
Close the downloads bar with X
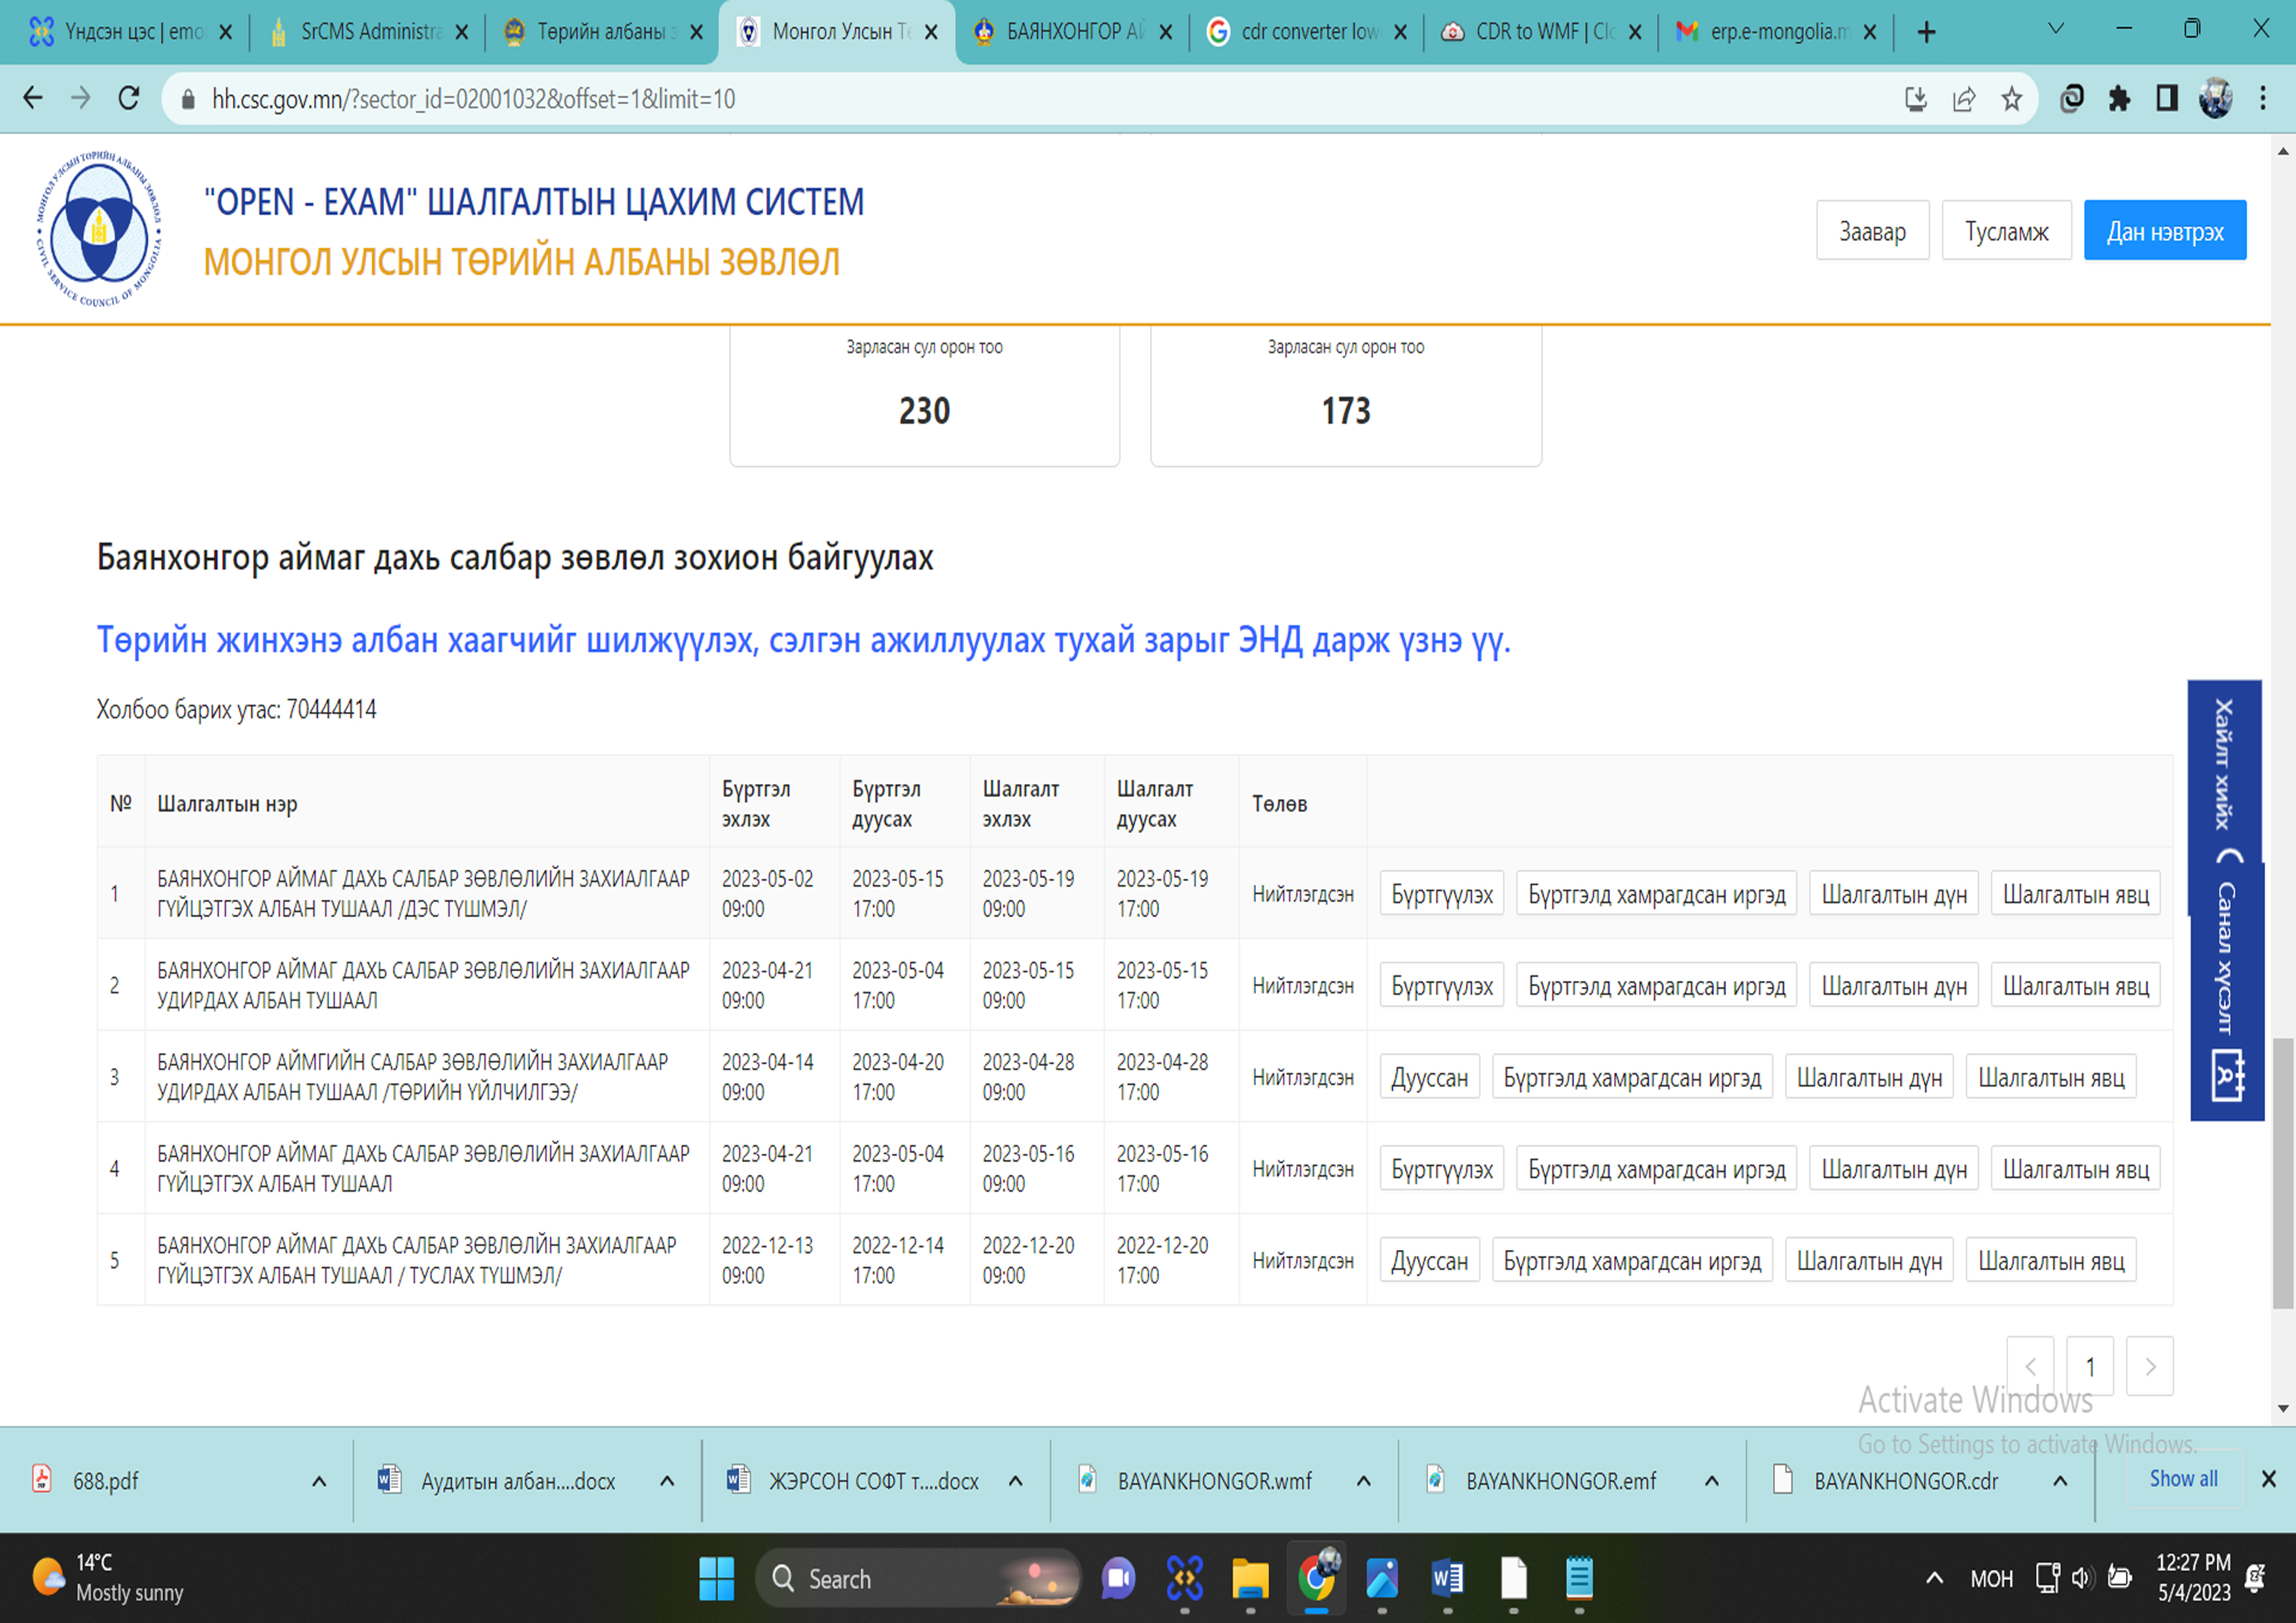click(x=2269, y=1479)
